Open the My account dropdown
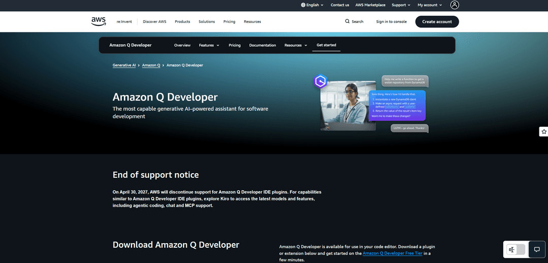The width and height of the screenshot is (548, 263). click(x=430, y=5)
